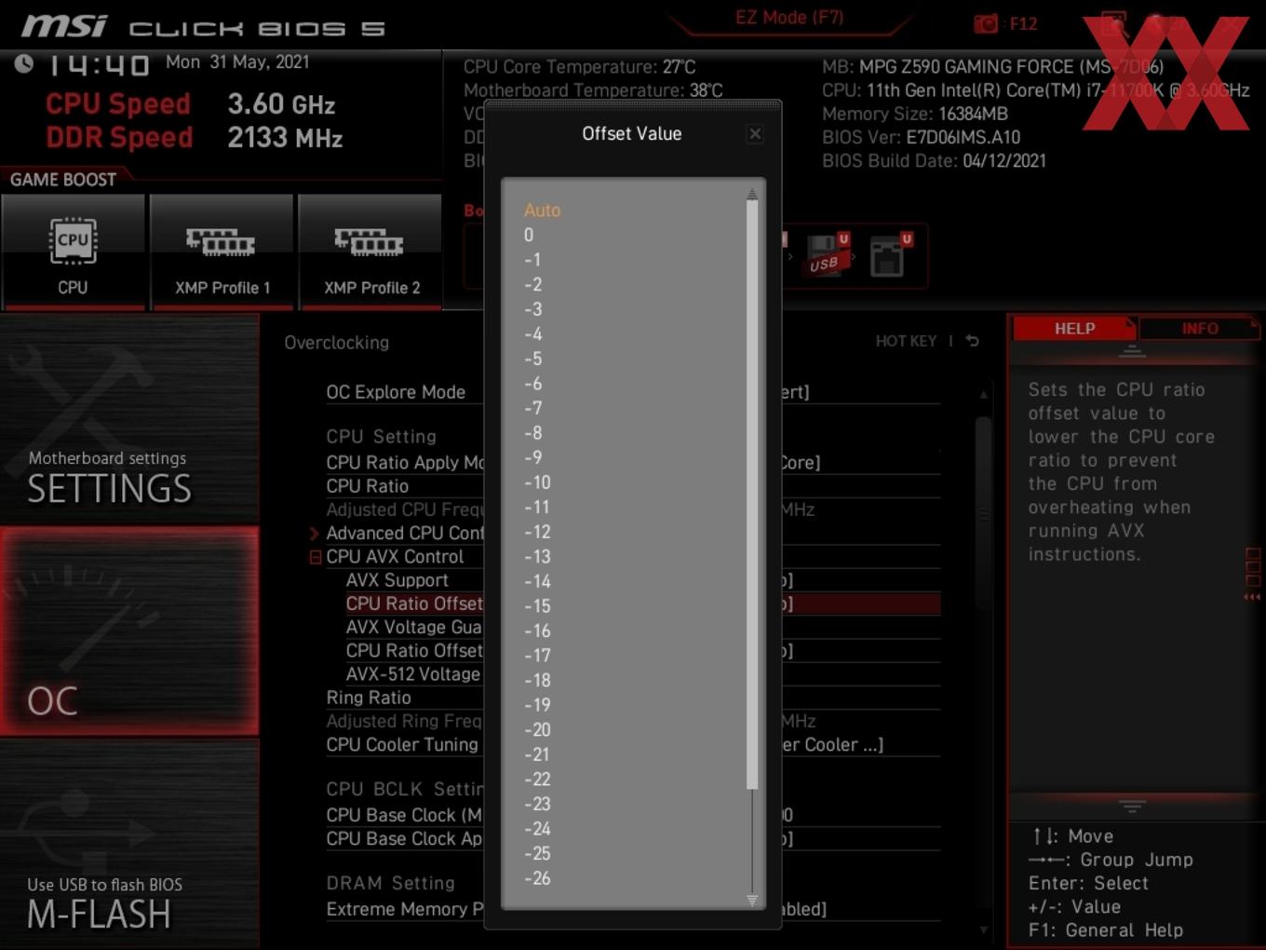Choose offset value -3

click(x=532, y=309)
